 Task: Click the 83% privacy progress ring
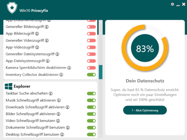(145, 48)
